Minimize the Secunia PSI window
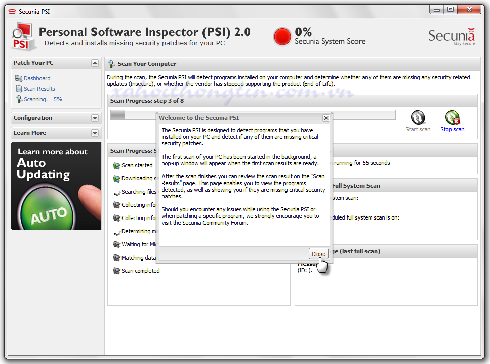This screenshot has height=364, width=490. (436, 10)
